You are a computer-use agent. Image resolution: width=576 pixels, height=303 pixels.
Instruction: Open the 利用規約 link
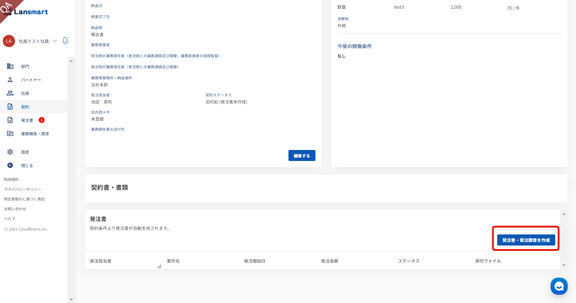[11, 180]
